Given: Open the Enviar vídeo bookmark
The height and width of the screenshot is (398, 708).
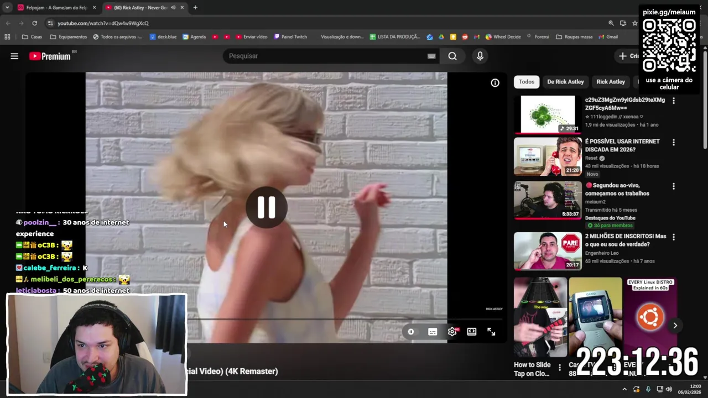Looking at the screenshot, I should pyautogui.click(x=252, y=37).
